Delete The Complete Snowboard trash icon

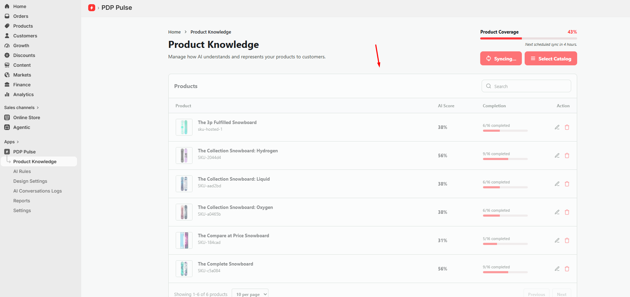[567, 269]
